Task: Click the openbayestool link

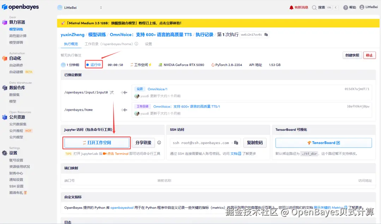Action: coord(122,207)
